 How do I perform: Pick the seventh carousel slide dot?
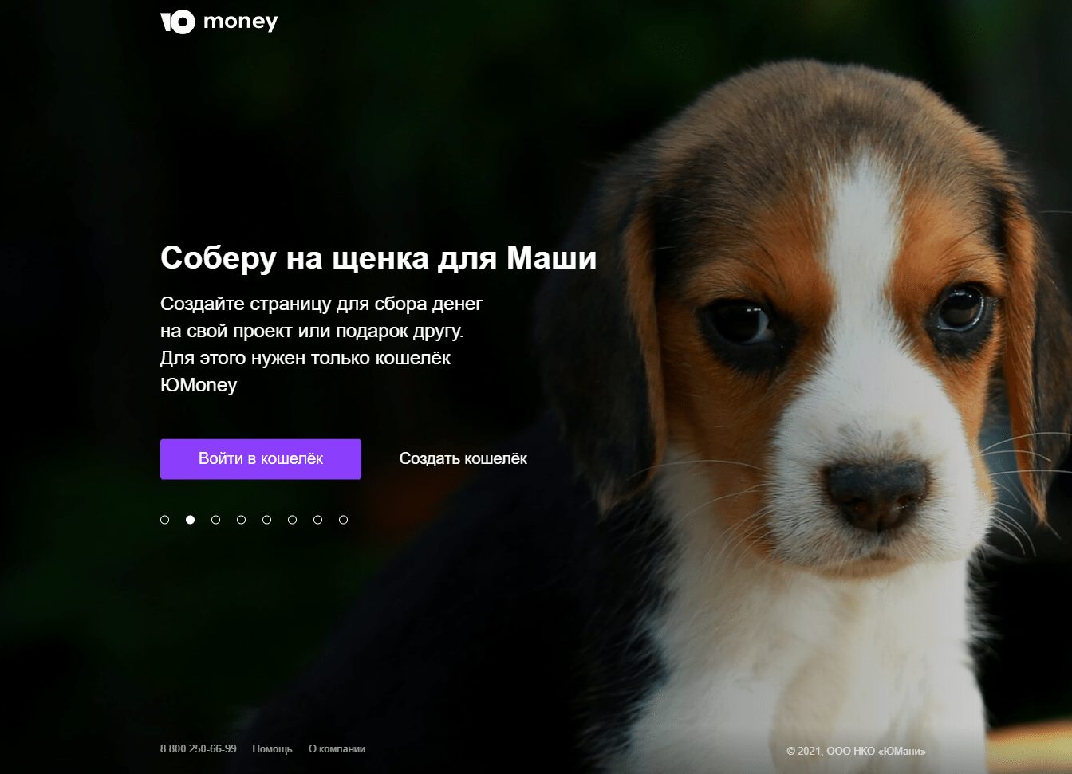pyautogui.click(x=318, y=520)
